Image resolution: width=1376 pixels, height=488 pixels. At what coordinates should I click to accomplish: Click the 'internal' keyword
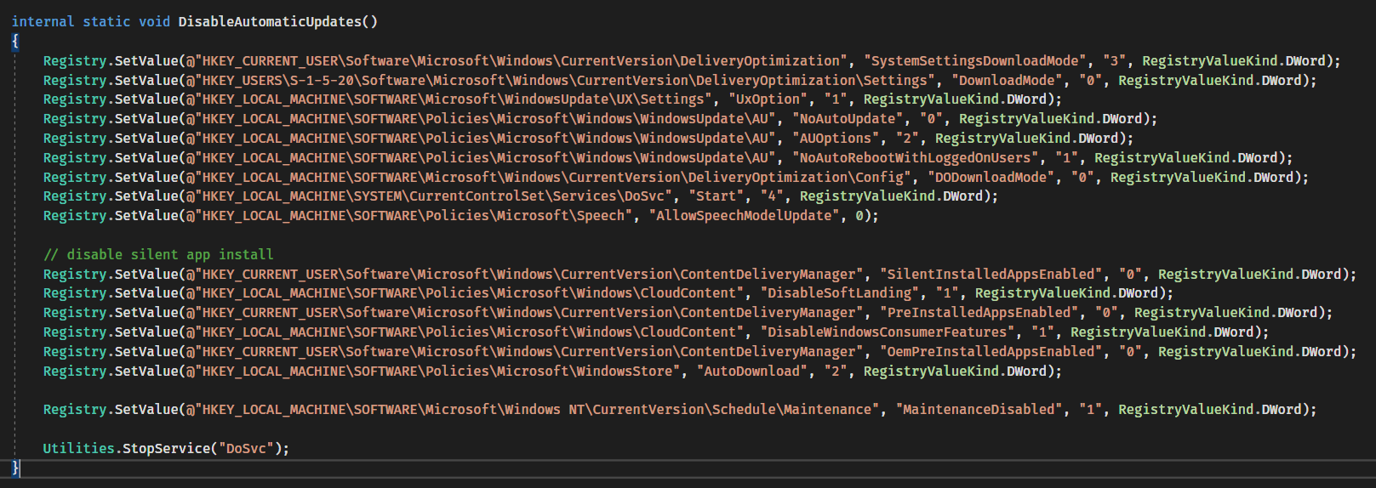pos(43,22)
